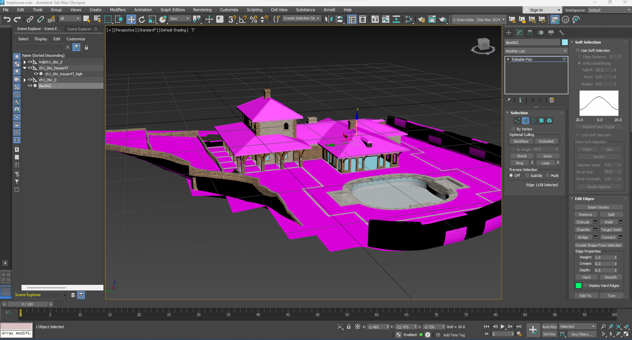
Task: Click the Display Hard Edges color swatch
Action: tap(579, 285)
